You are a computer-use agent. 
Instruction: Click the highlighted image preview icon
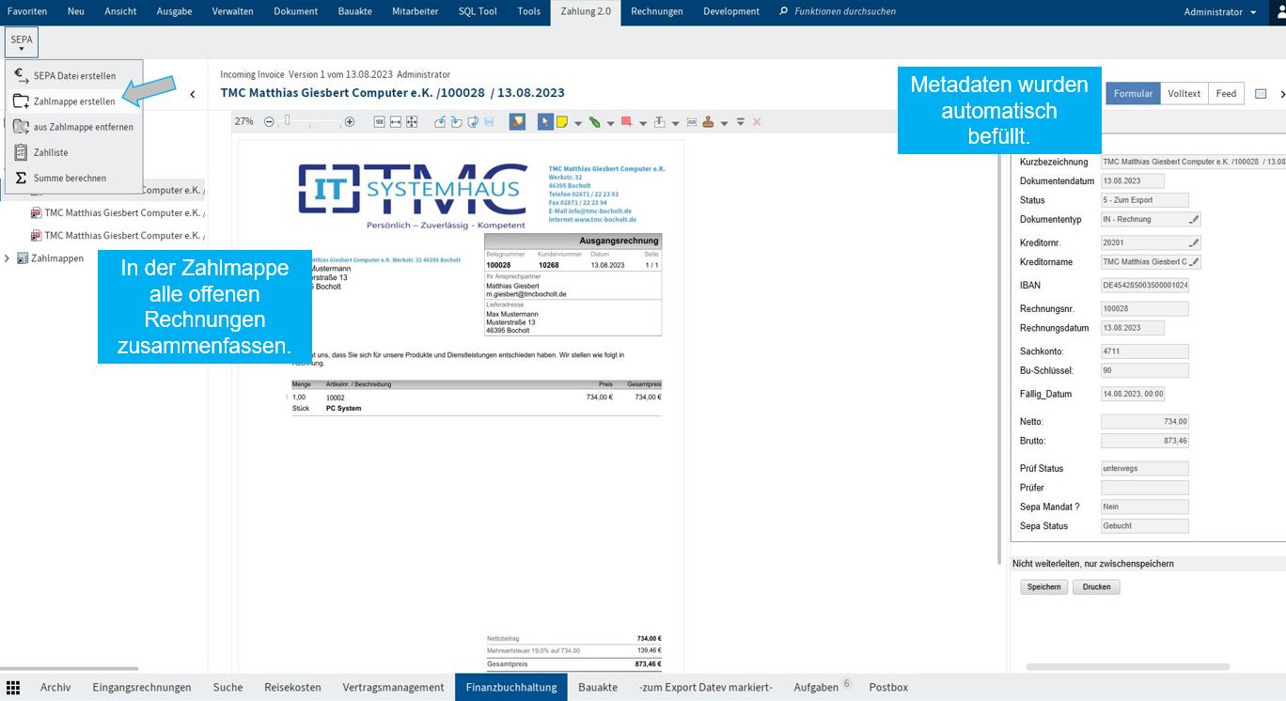point(517,121)
